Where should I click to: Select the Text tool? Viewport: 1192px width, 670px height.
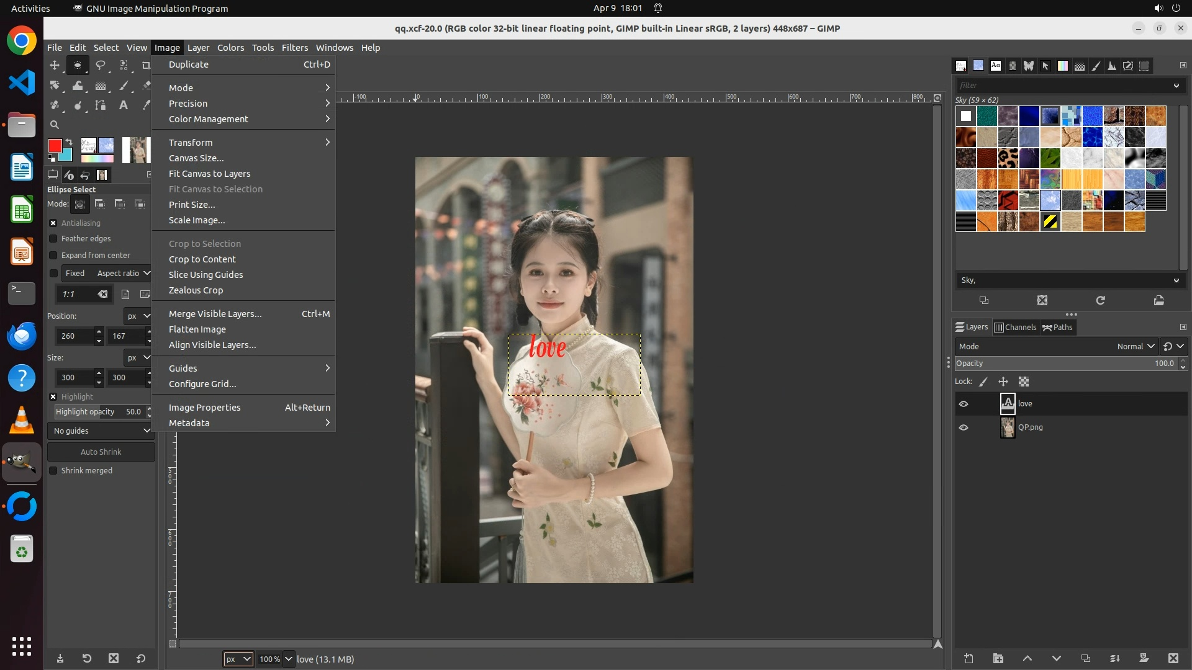click(124, 105)
